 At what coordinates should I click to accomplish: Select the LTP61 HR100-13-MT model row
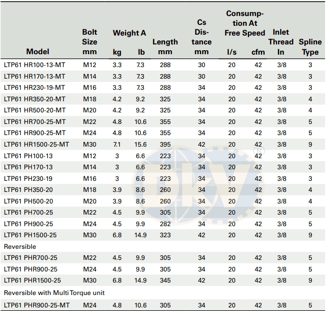coord(35,65)
